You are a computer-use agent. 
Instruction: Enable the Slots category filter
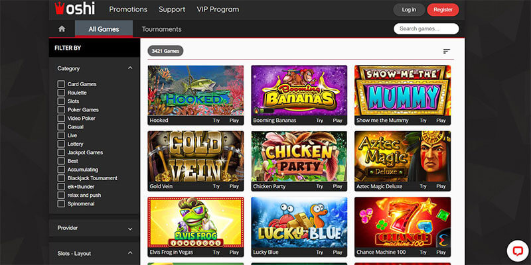[61, 101]
